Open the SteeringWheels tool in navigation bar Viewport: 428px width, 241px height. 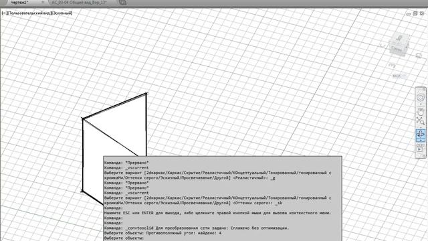tap(421, 98)
